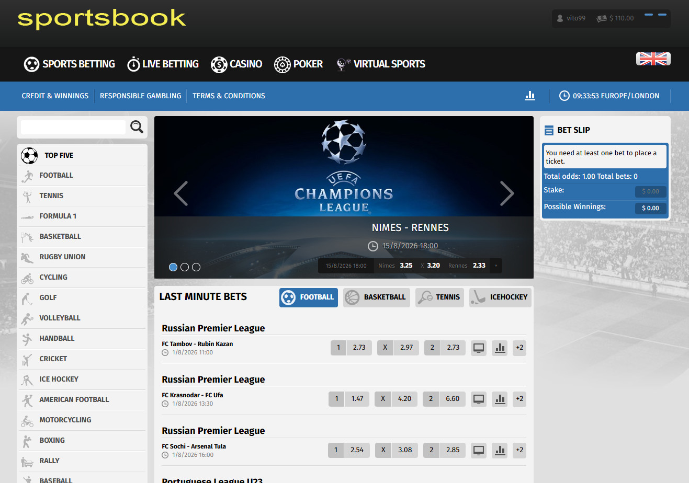The image size is (689, 483).
Task: Bet on draw 2.97 Tambov - Rubin Kazan
Action: point(398,348)
